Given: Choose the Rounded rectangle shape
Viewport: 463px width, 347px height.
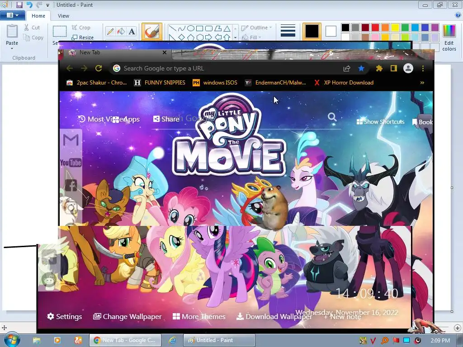Looking at the screenshot, I should click(x=209, y=28).
